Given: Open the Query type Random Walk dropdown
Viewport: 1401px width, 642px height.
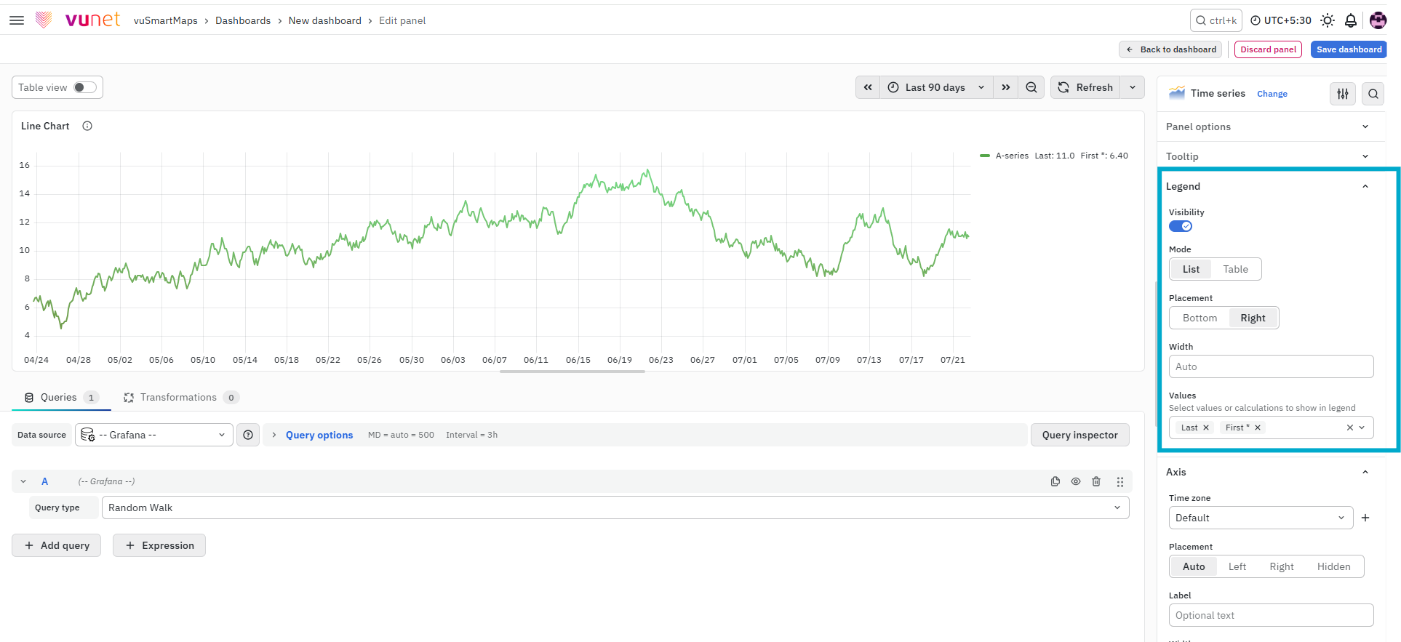Looking at the screenshot, I should tap(615, 507).
